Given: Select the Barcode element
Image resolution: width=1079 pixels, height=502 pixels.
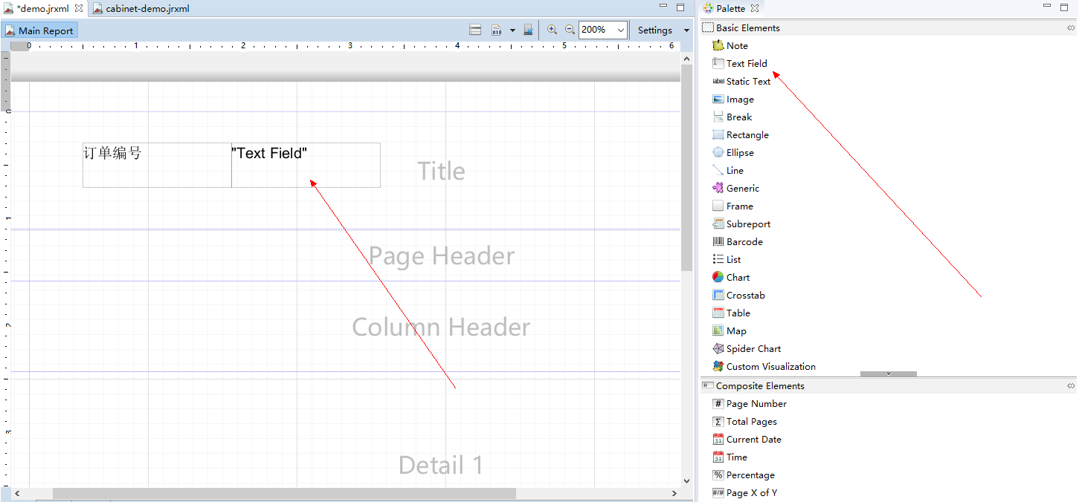Looking at the screenshot, I should point(738,241).
